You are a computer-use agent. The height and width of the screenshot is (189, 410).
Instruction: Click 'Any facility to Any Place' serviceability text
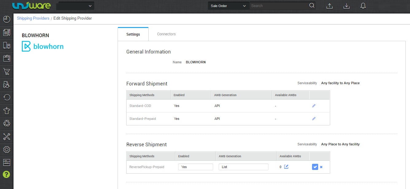340,83
